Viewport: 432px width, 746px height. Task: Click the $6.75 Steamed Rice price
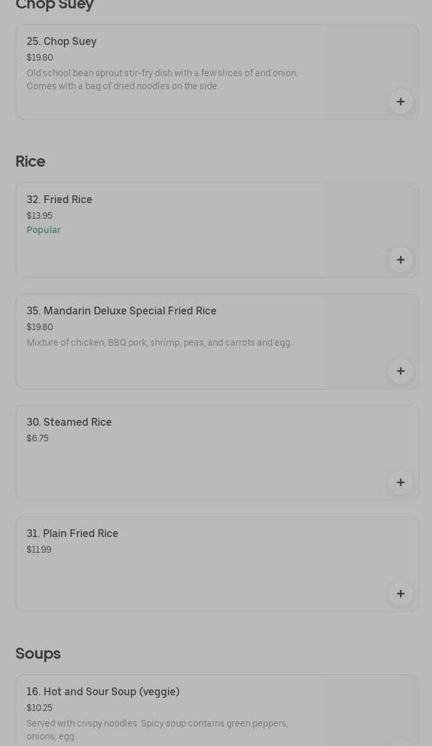click(38, 438)
